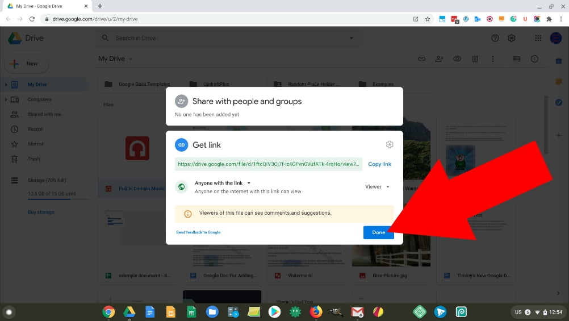Click Buy storage link
Image resolution: width=569 pixels, height=321 pixels.
tap(41, 212)
